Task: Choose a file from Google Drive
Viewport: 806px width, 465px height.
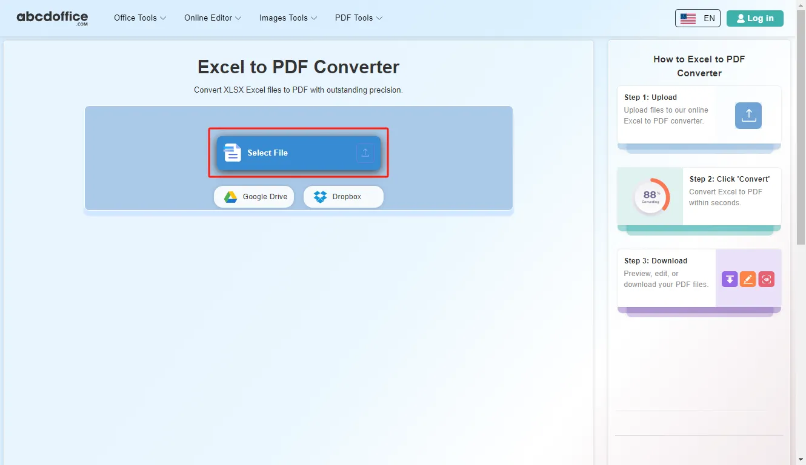Action: tap(254, 197)
